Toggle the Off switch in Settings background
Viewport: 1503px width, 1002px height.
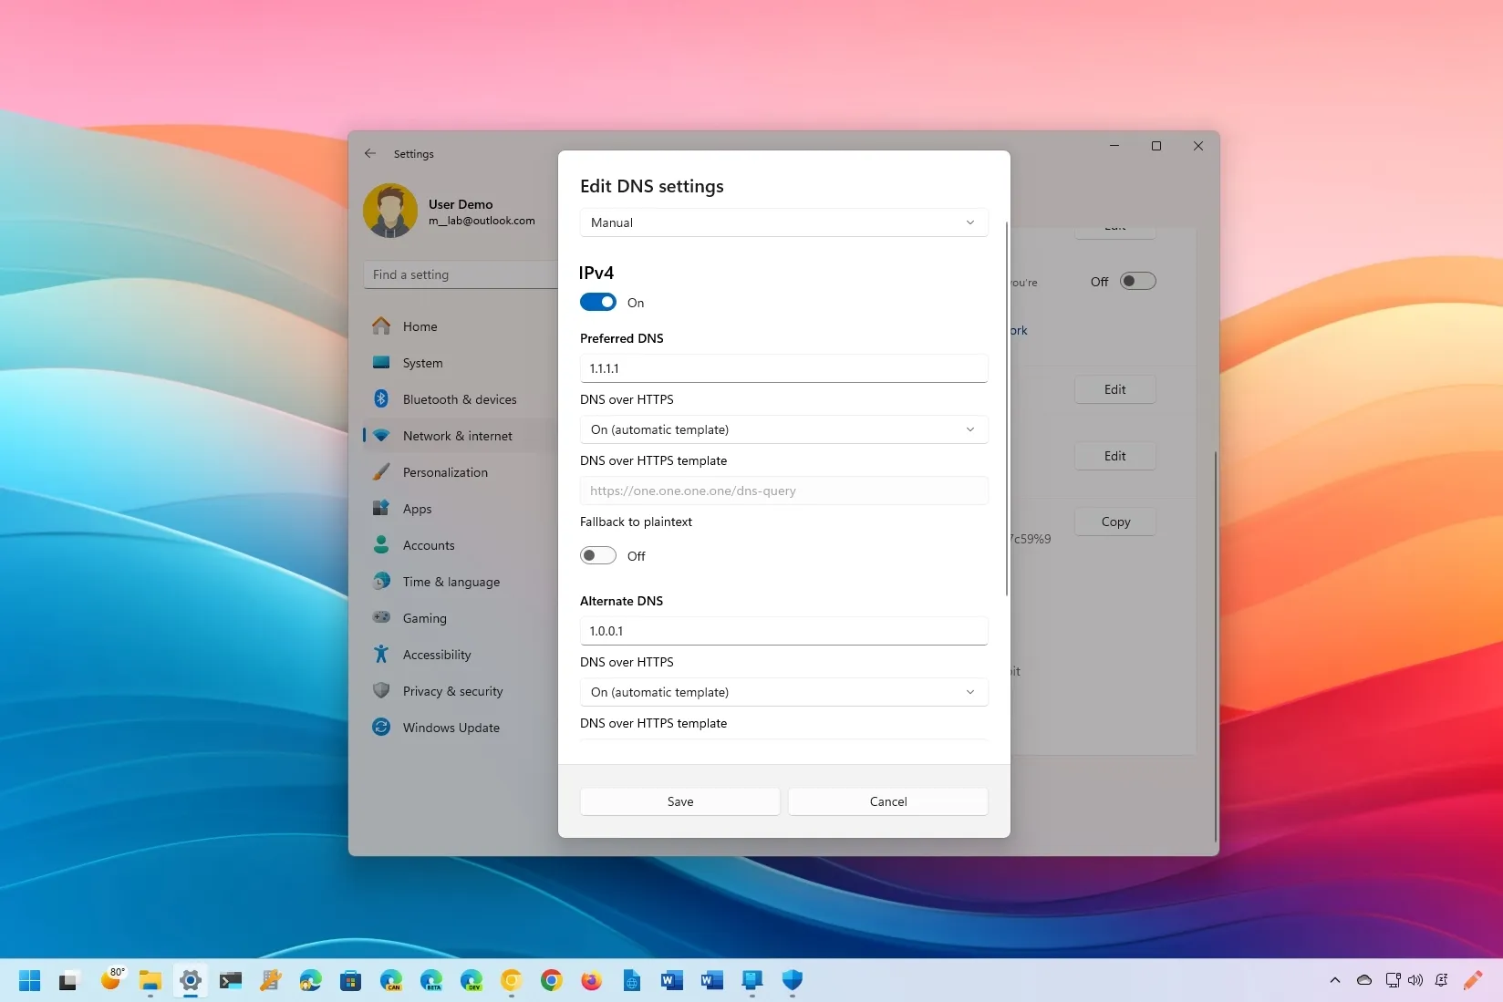click(x=1137, y=281)
